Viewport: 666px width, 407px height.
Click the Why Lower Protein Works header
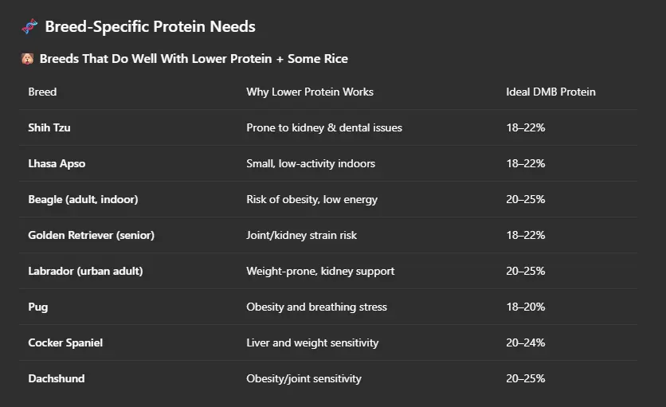point(310,92)
